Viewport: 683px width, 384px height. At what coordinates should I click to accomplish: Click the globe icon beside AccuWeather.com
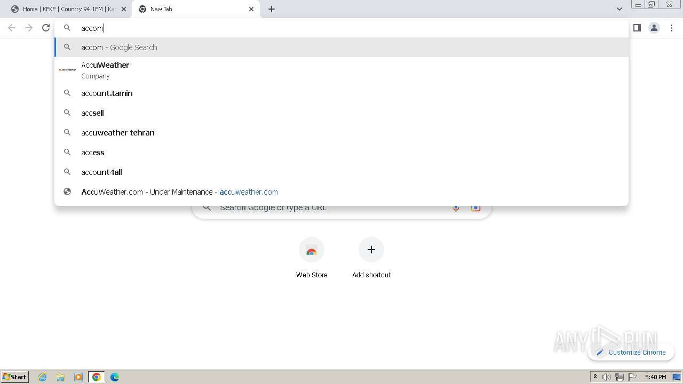[x=67, y=192]
